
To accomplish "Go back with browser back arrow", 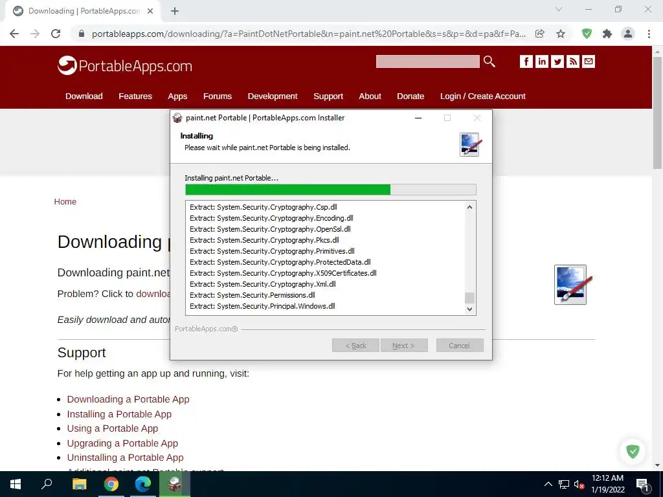I will click(x=14, y=34).
